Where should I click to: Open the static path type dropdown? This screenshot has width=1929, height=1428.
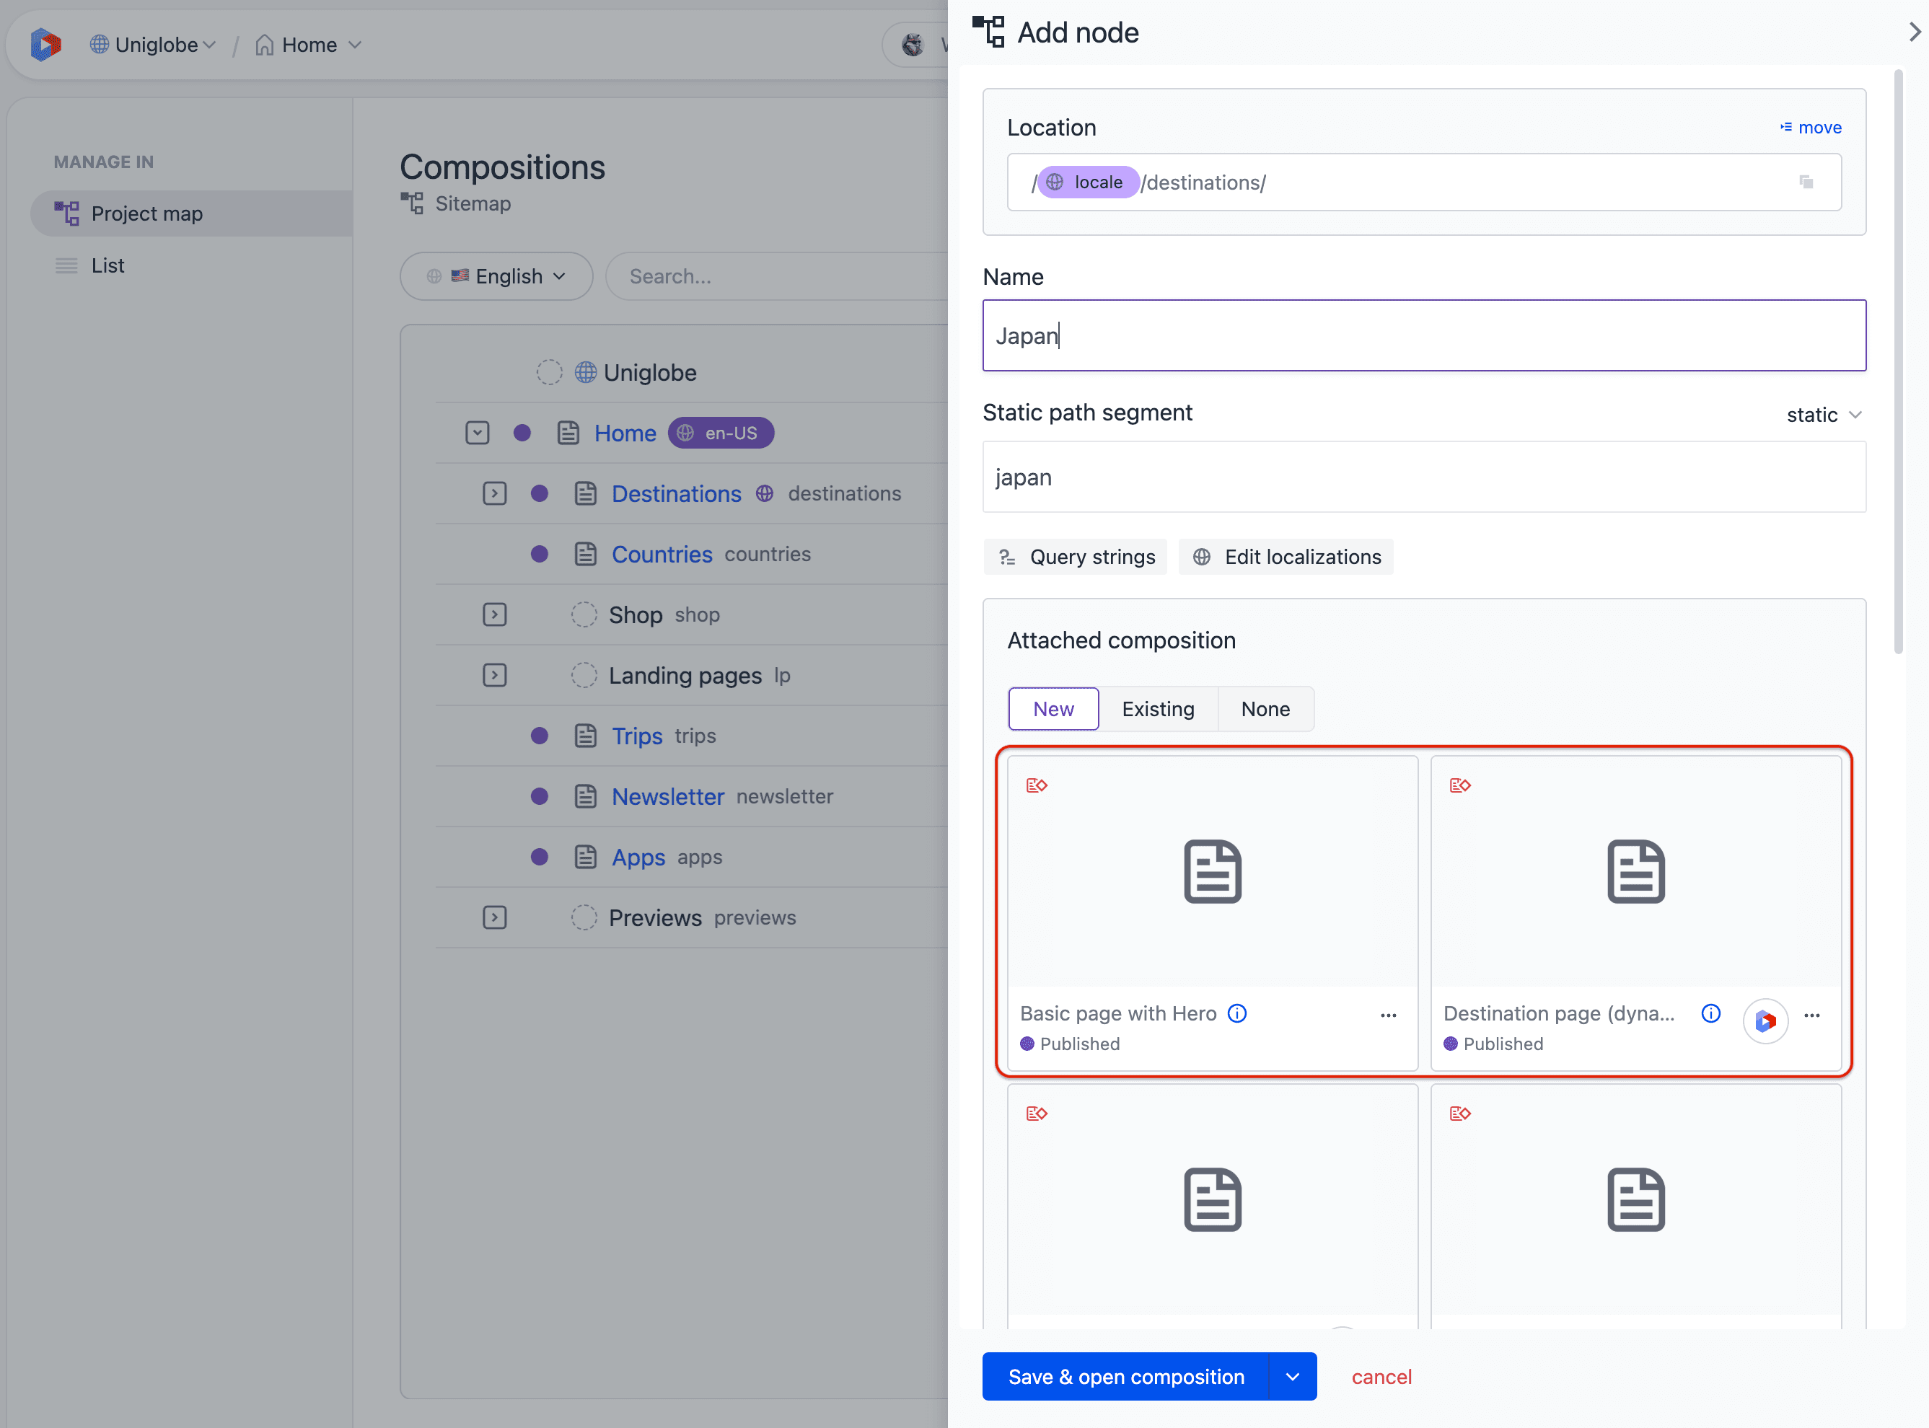pyautogui.click(x=1824, y=415)
